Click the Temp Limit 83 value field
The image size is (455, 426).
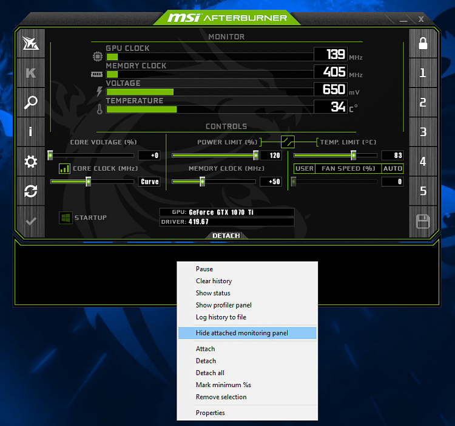click(393, 156)
